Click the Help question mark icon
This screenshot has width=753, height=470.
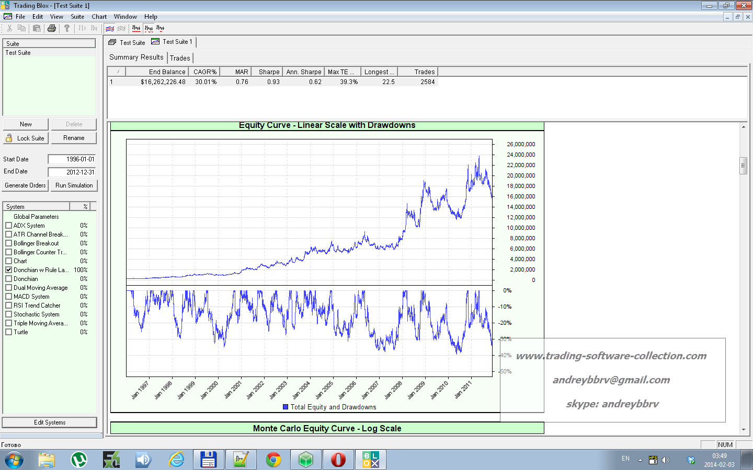tap(67, 28)
